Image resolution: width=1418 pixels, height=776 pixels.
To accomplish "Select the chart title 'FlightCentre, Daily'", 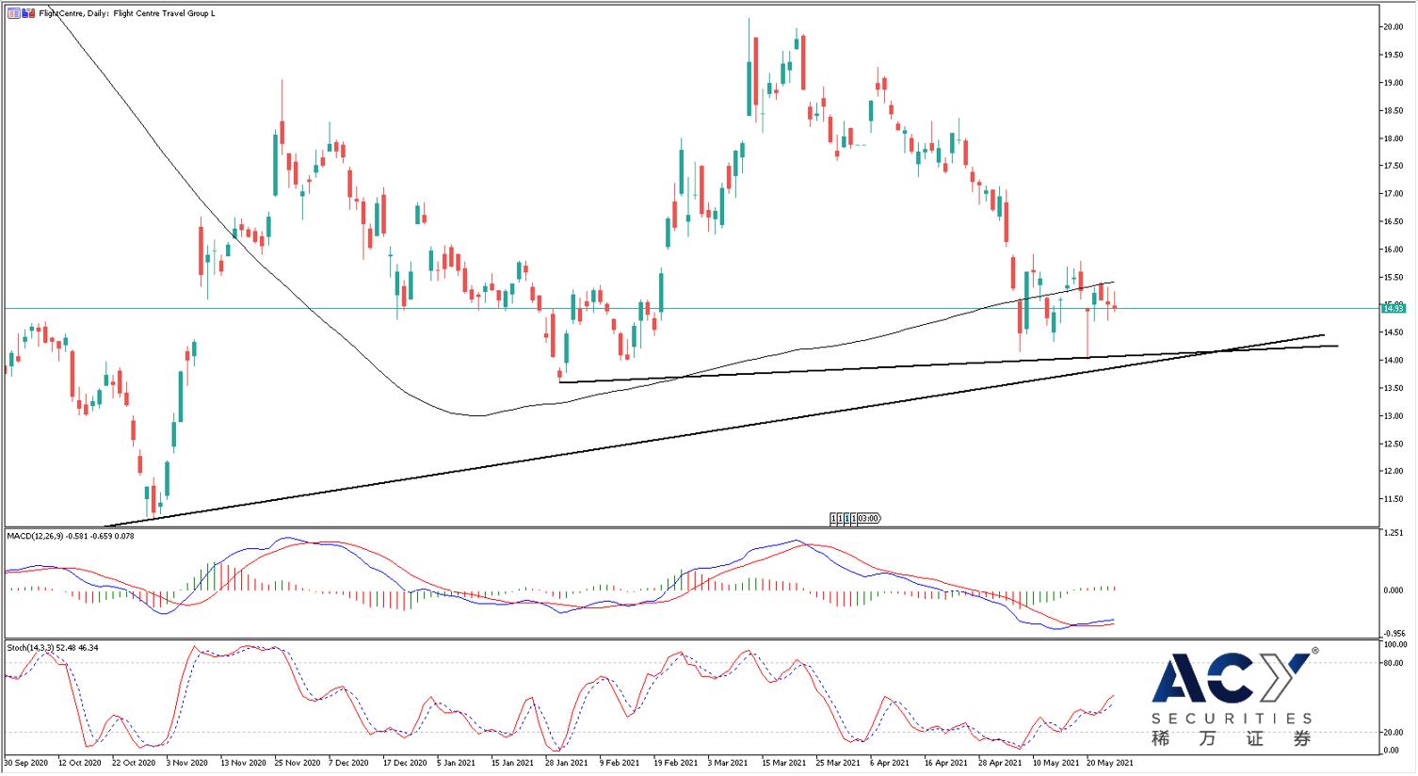I will [x=73, y=14].
